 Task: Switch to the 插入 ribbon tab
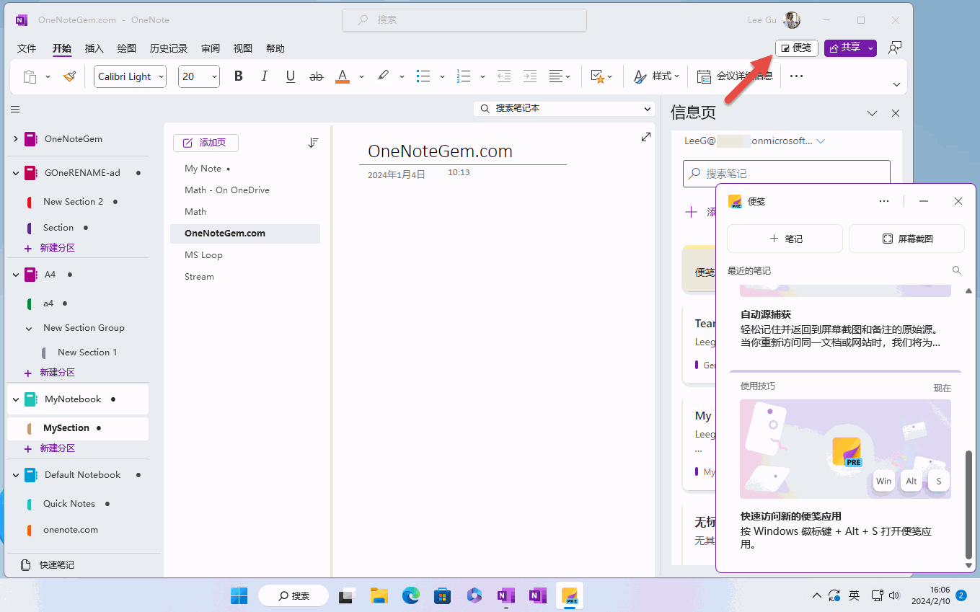point(94,48)
